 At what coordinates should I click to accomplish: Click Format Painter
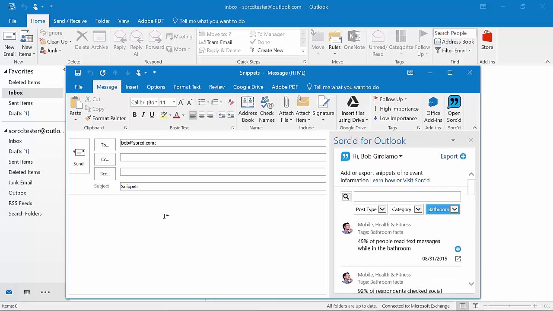click(105, 118)
